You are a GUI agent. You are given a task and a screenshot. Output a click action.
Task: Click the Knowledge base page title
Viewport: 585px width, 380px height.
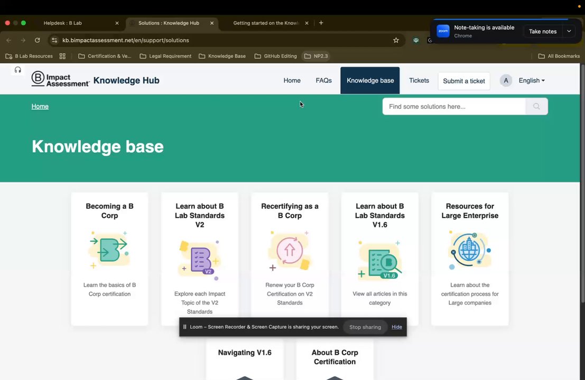click(98, 146)
